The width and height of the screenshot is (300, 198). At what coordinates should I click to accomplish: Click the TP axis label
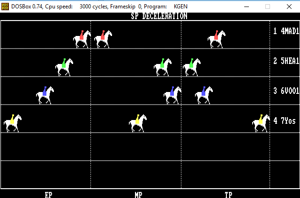[x=228, y=195]
